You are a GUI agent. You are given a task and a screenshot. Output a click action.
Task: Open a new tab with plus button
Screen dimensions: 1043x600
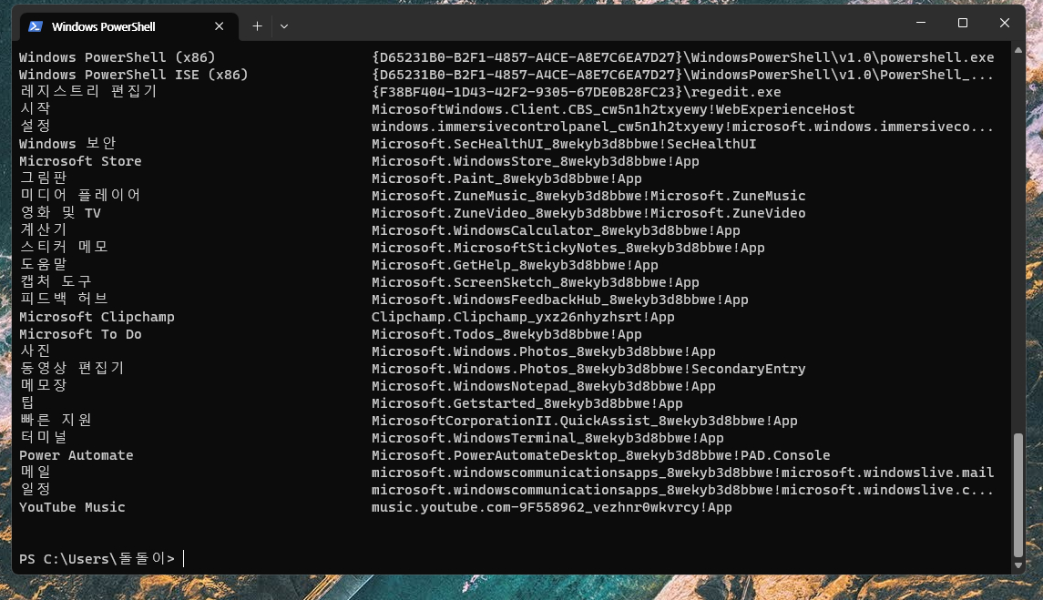pos(258,26)
